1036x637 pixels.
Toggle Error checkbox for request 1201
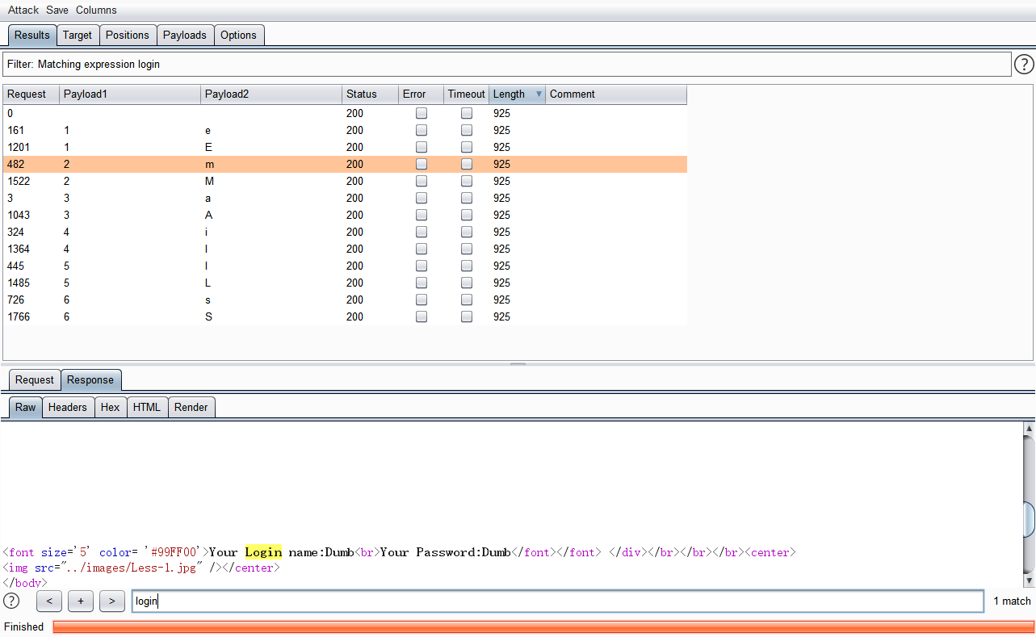422,148
